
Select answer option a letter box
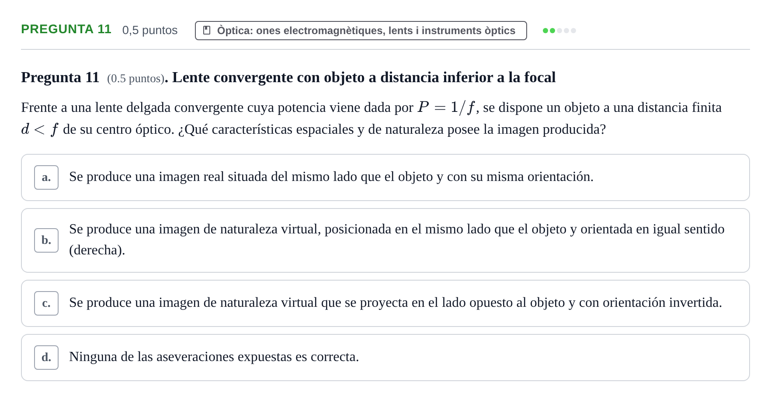46,177
